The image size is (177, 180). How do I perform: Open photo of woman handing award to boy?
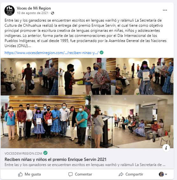(x=87, y=76)
